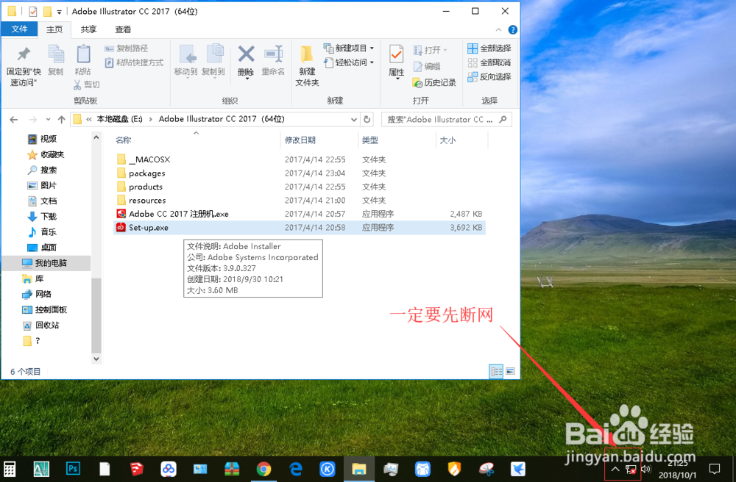Select the resources folder
The image size is (736, 482).
pyautogui.click(x=300, y=201)
